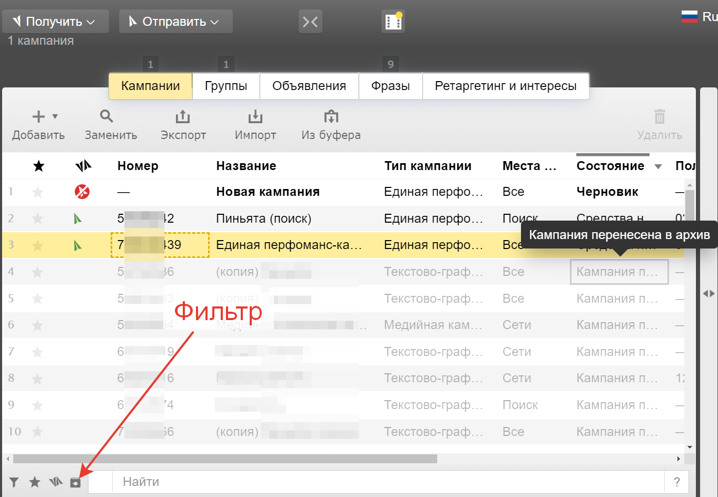The width and height of the screenshot is (718, 497).
Task: Paste from clipboard via Из буфера icon
Action: (331, 116)
